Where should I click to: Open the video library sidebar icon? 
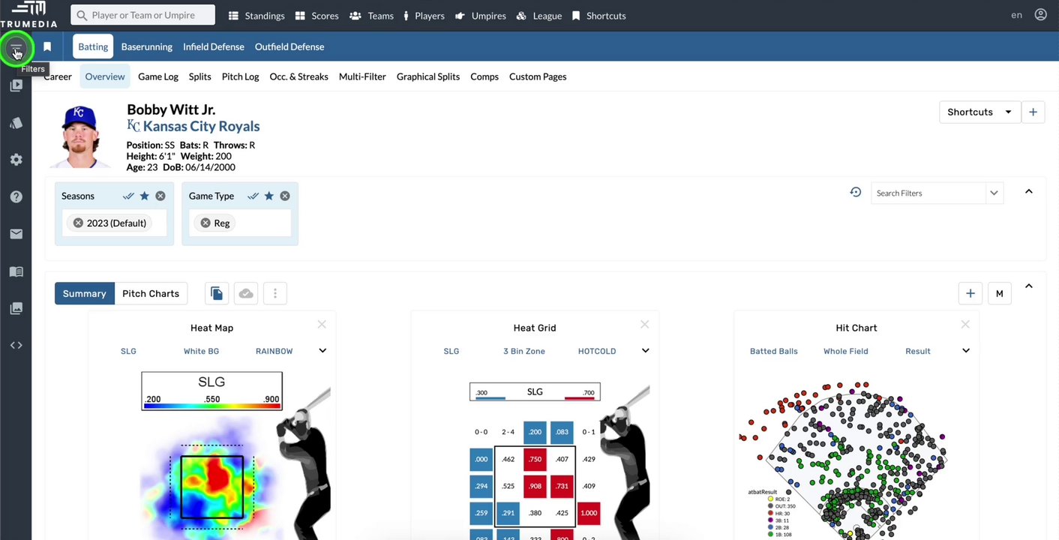point(16,85)
